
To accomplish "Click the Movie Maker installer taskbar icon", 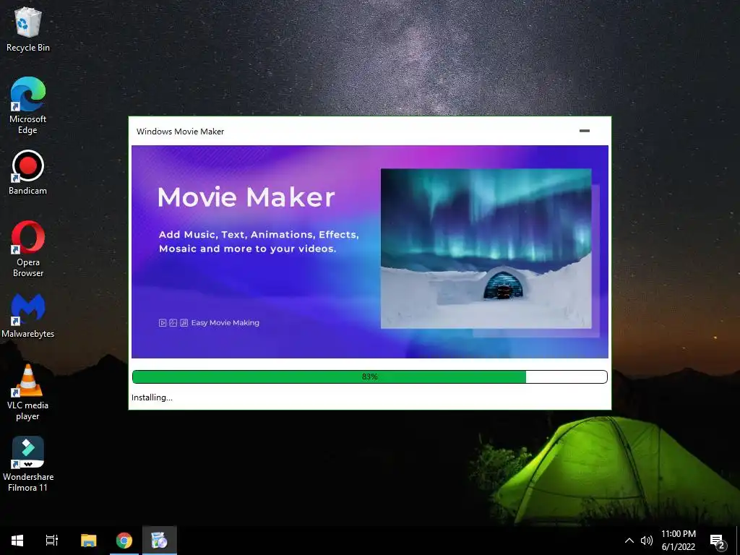I will (159, 541).
